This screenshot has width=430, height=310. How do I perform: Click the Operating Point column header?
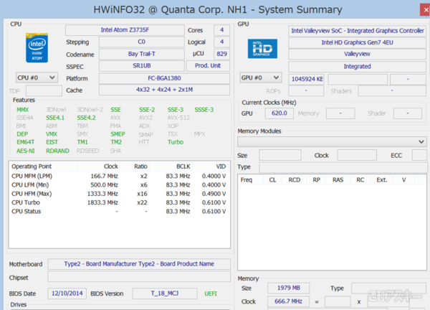click(x=32, y=166)
